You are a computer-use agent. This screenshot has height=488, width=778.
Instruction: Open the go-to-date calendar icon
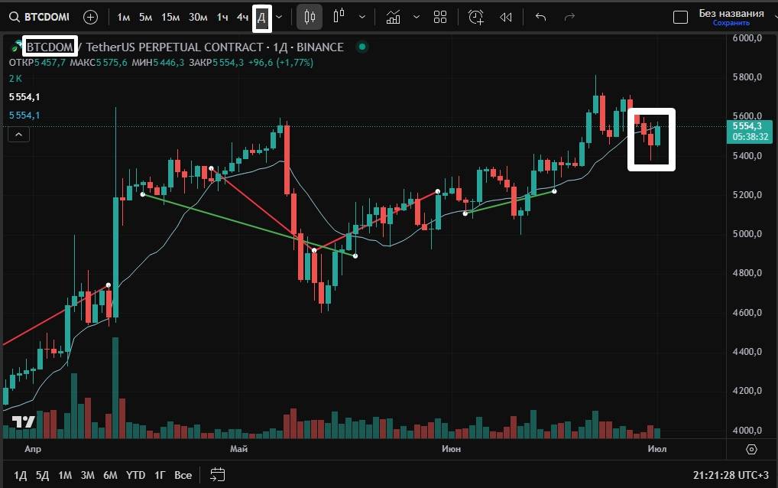[217, 474]
